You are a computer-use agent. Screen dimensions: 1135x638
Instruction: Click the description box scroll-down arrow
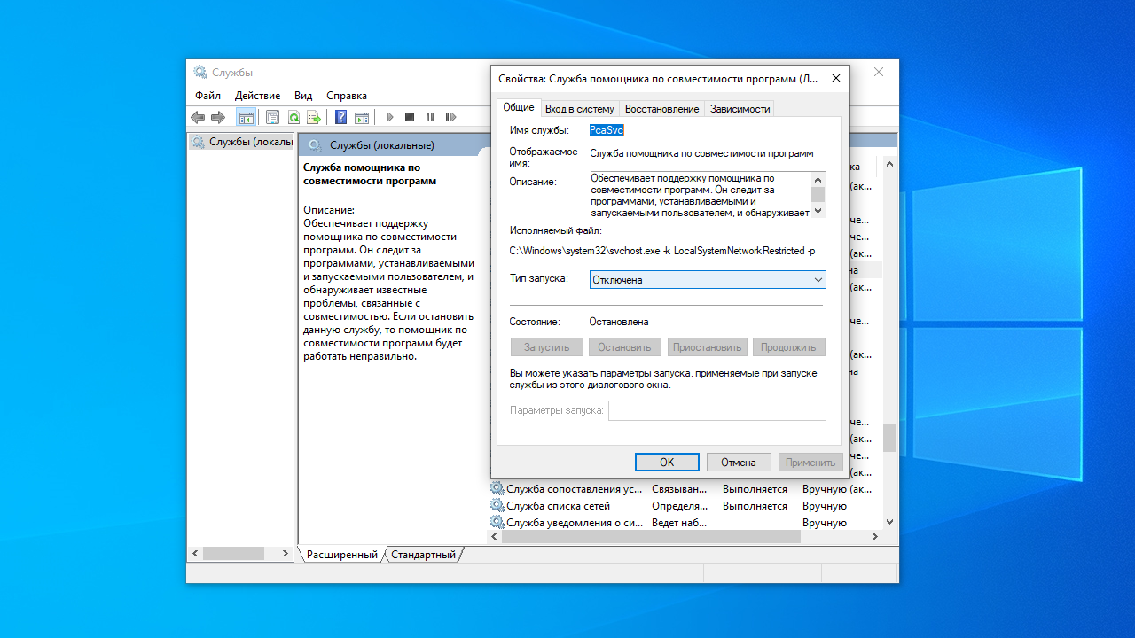[818, 211]
